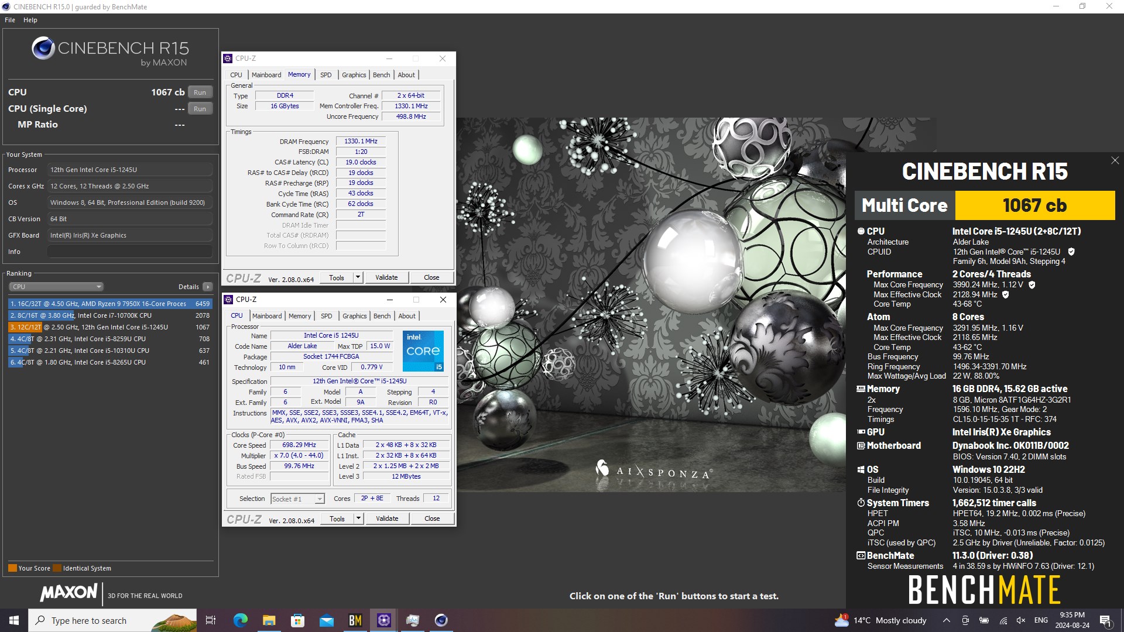Viewport: 1124px width, 632px height.
Task: Click verified shield beside Max Effective Clock
Action: [1006, 294]
